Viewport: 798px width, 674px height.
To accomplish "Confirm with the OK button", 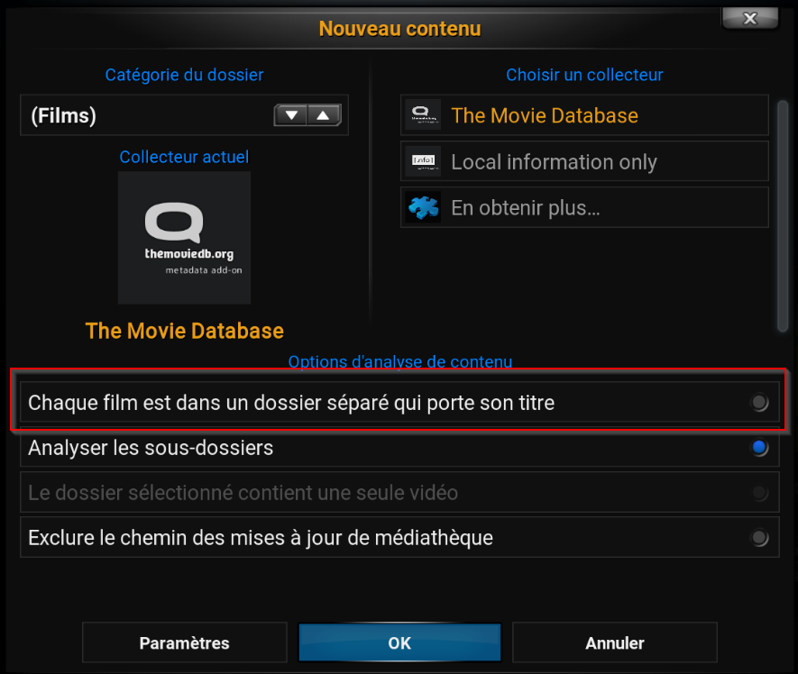I will tap(399, 642).
